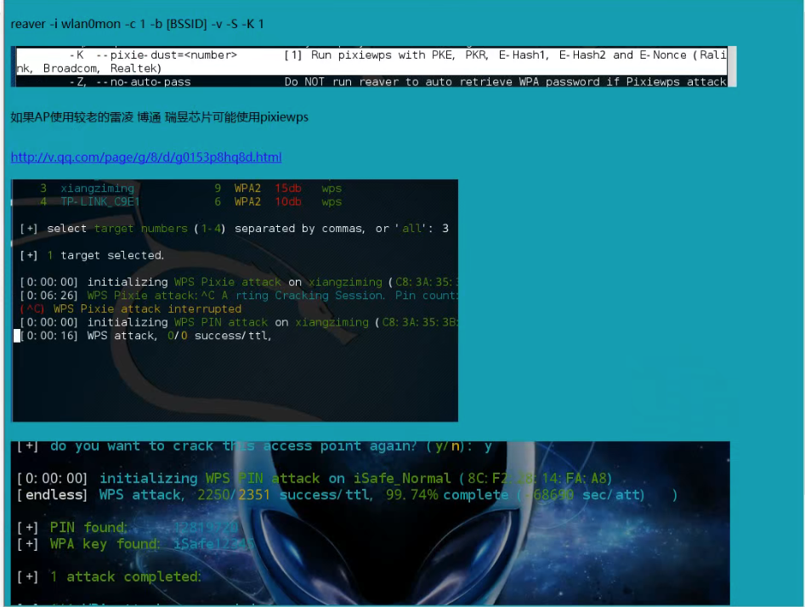Viewport: 805px width, 607px height.
Task: Open the v.qq.com video hyperlink
Action: click(146, 157)
